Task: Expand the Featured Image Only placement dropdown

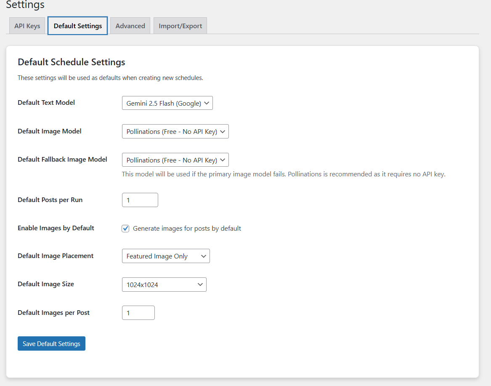Action: (166, 256)
